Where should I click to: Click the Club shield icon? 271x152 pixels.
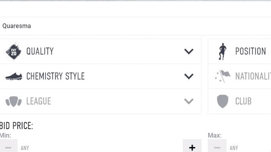click(x=222, y=101)
